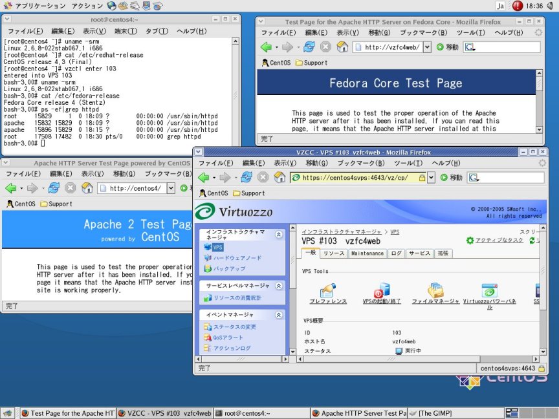Click Stop icon in VZCC Firefox window
559x419 pixels.
263,177
